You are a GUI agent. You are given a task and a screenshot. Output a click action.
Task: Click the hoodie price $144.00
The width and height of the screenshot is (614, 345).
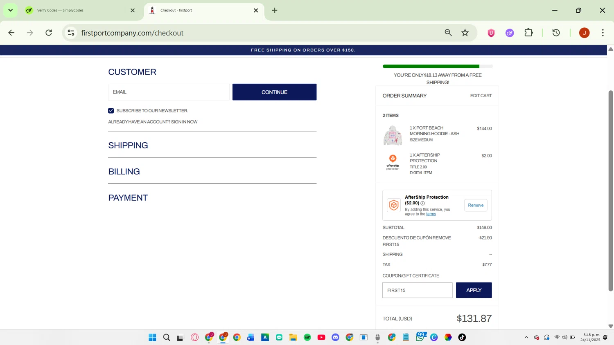pyautogui.click(x=484, y=129)
